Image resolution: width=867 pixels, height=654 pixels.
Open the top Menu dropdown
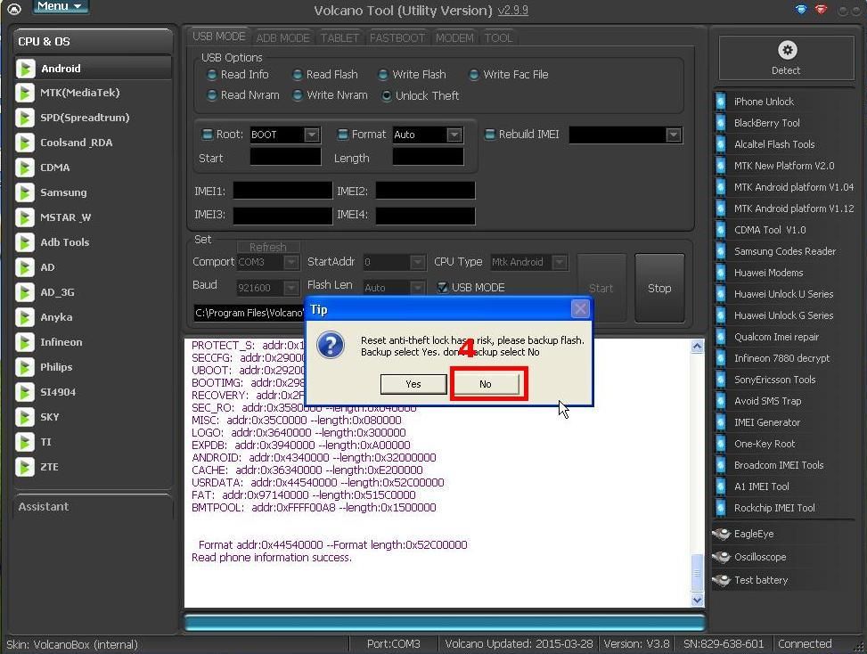click(60, 6)
